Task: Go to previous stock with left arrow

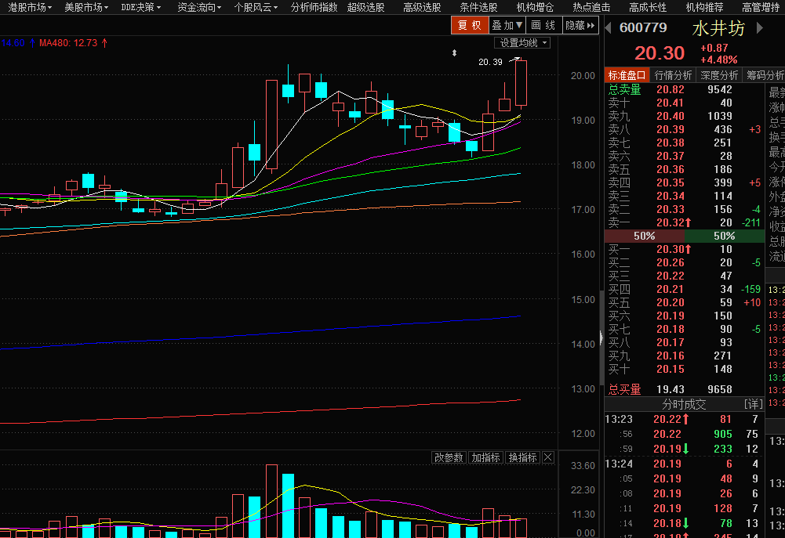Action: click(x=608, y=28)
